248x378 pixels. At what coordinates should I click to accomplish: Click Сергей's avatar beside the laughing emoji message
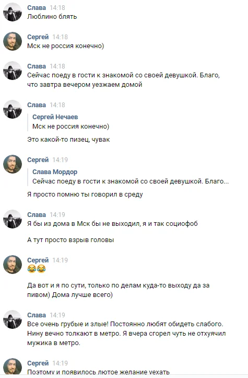tap(13, 265)
